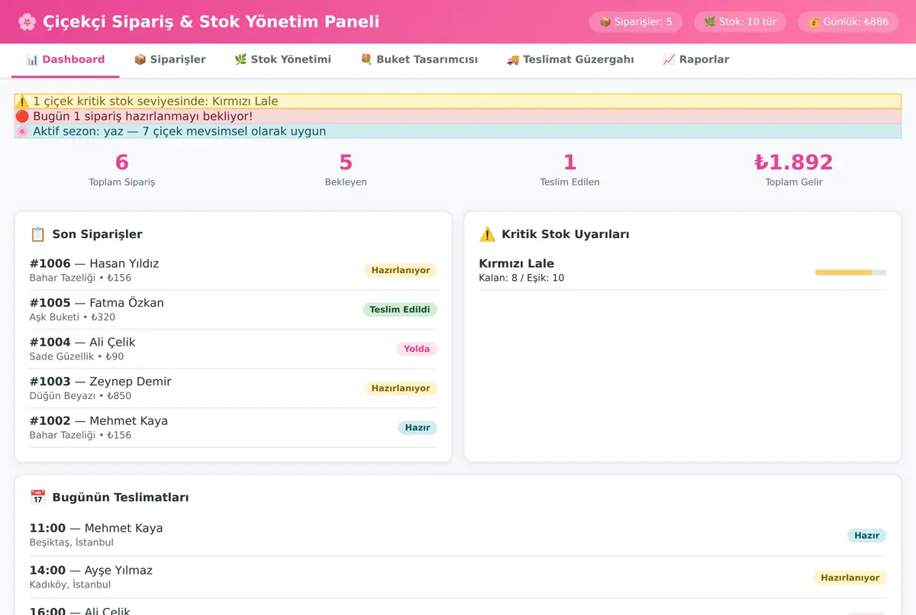
Task: Open the Teslimat Güzergahı tab
Action: coord(570,60)
